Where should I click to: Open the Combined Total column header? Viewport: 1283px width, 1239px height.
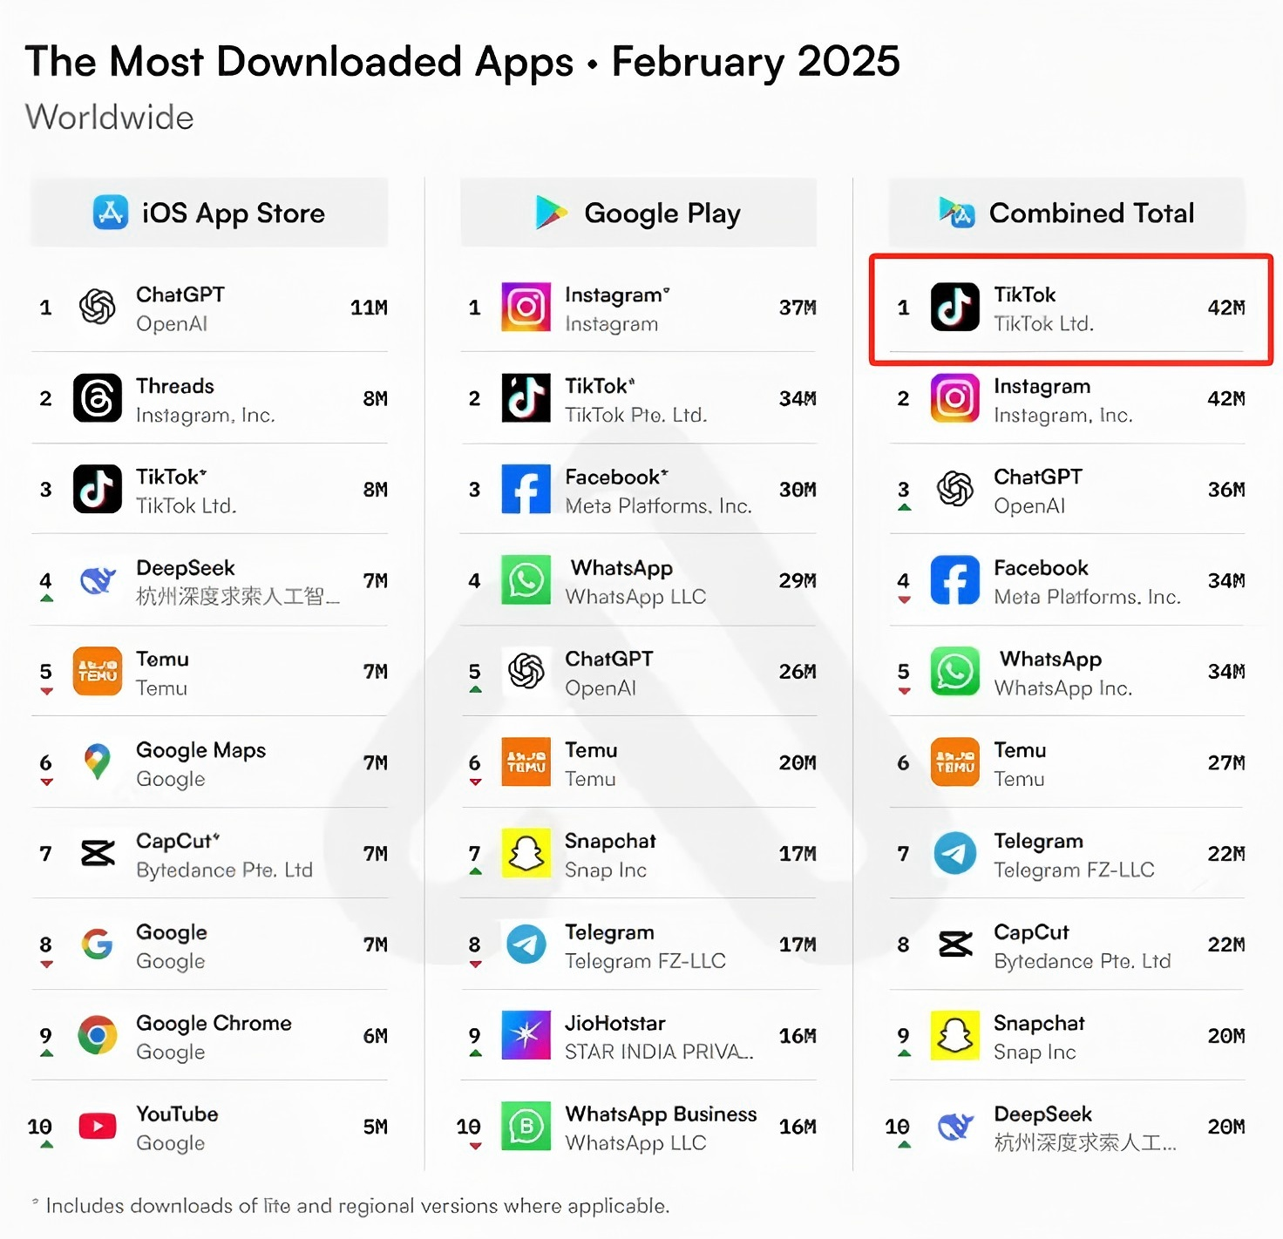pos(1067,213)
